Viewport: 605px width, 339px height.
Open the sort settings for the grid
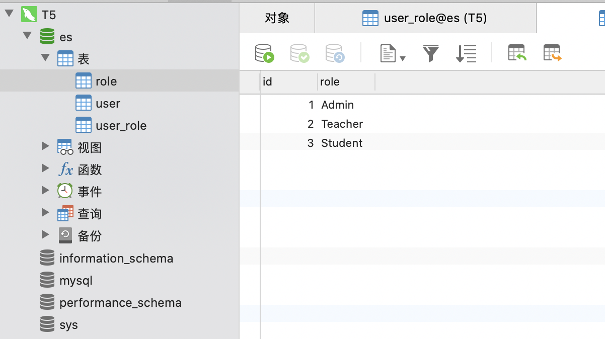pyautogui.click(x=466, y=52)
